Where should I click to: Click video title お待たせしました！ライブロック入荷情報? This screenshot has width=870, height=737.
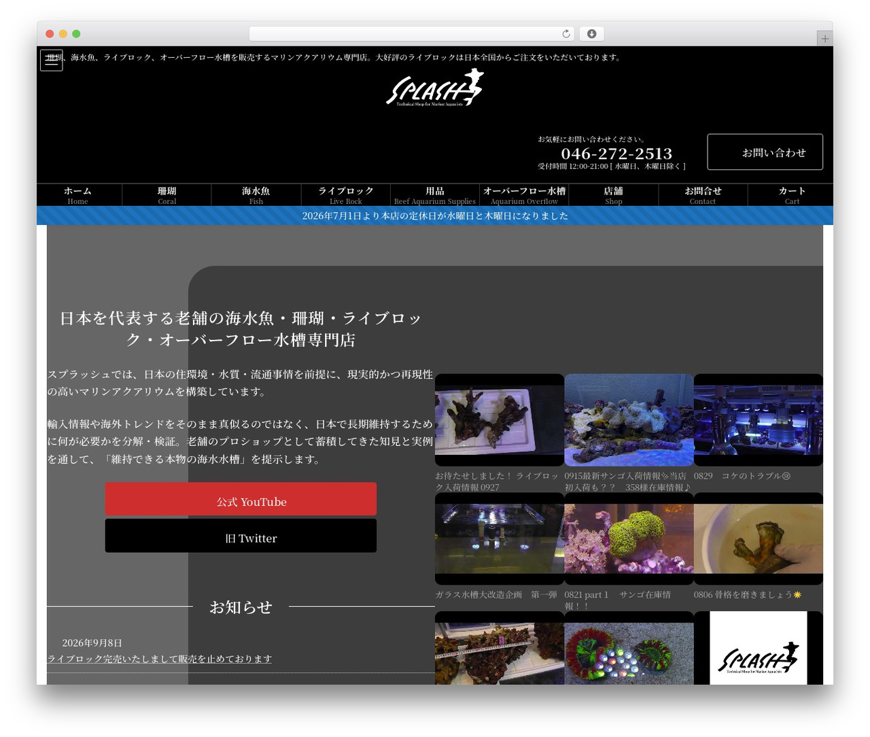coord(497,481)
